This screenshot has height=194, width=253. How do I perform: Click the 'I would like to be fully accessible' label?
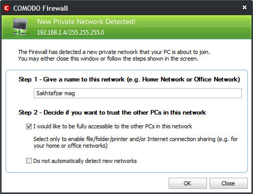coord(112,126)
